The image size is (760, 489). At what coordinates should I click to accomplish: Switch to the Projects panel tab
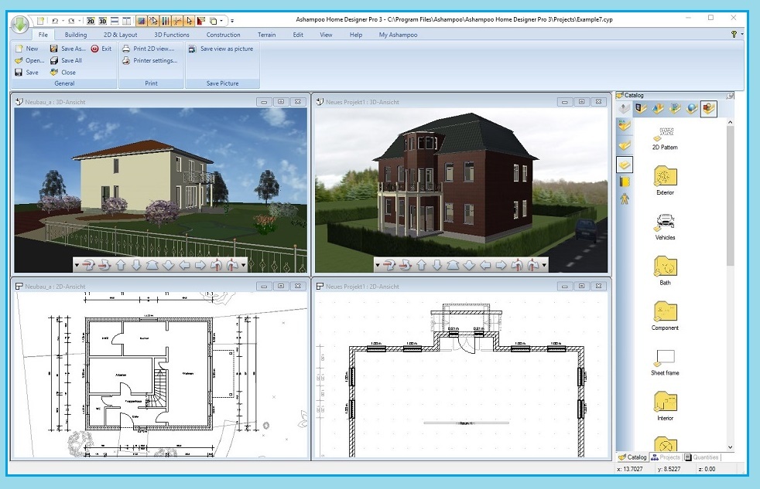point(666,457)
